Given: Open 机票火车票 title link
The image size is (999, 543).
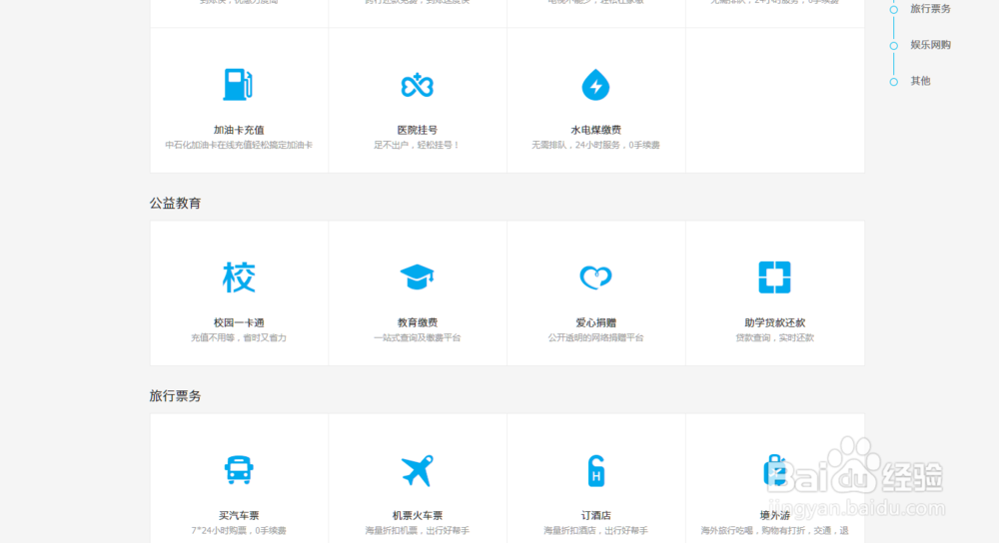Looking at the screenshot, I should [418, 516].
